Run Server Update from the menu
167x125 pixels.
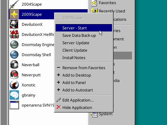pyautogui.click(x=84, y=43)
